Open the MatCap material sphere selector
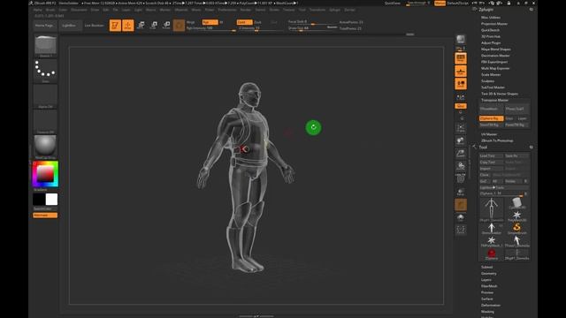The height and width of the screenshot is (318, 566). click(45, 147)
